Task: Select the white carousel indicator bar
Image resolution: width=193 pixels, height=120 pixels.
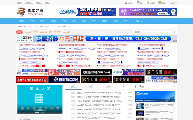Action: (37, 113)
